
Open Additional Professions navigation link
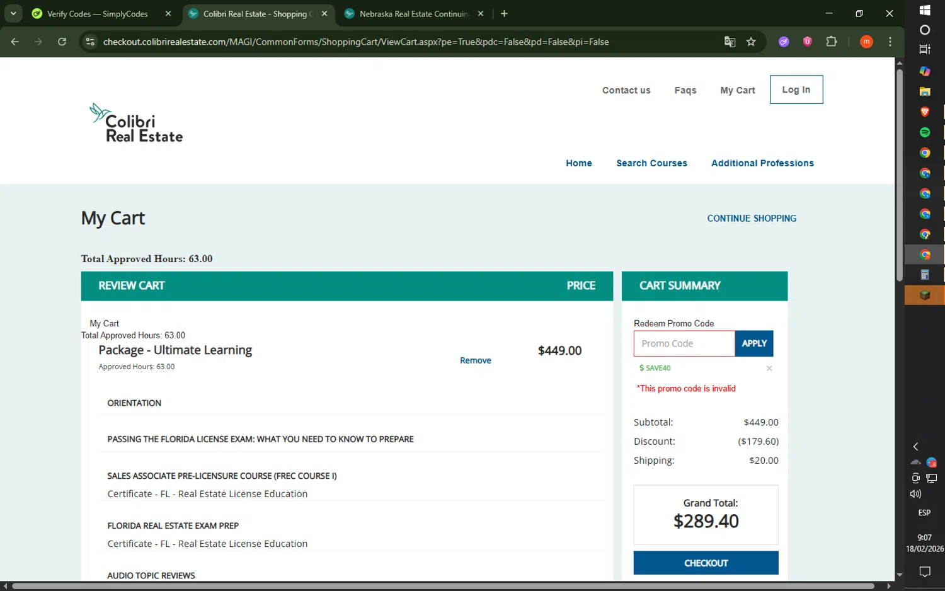tap(762, 163)
